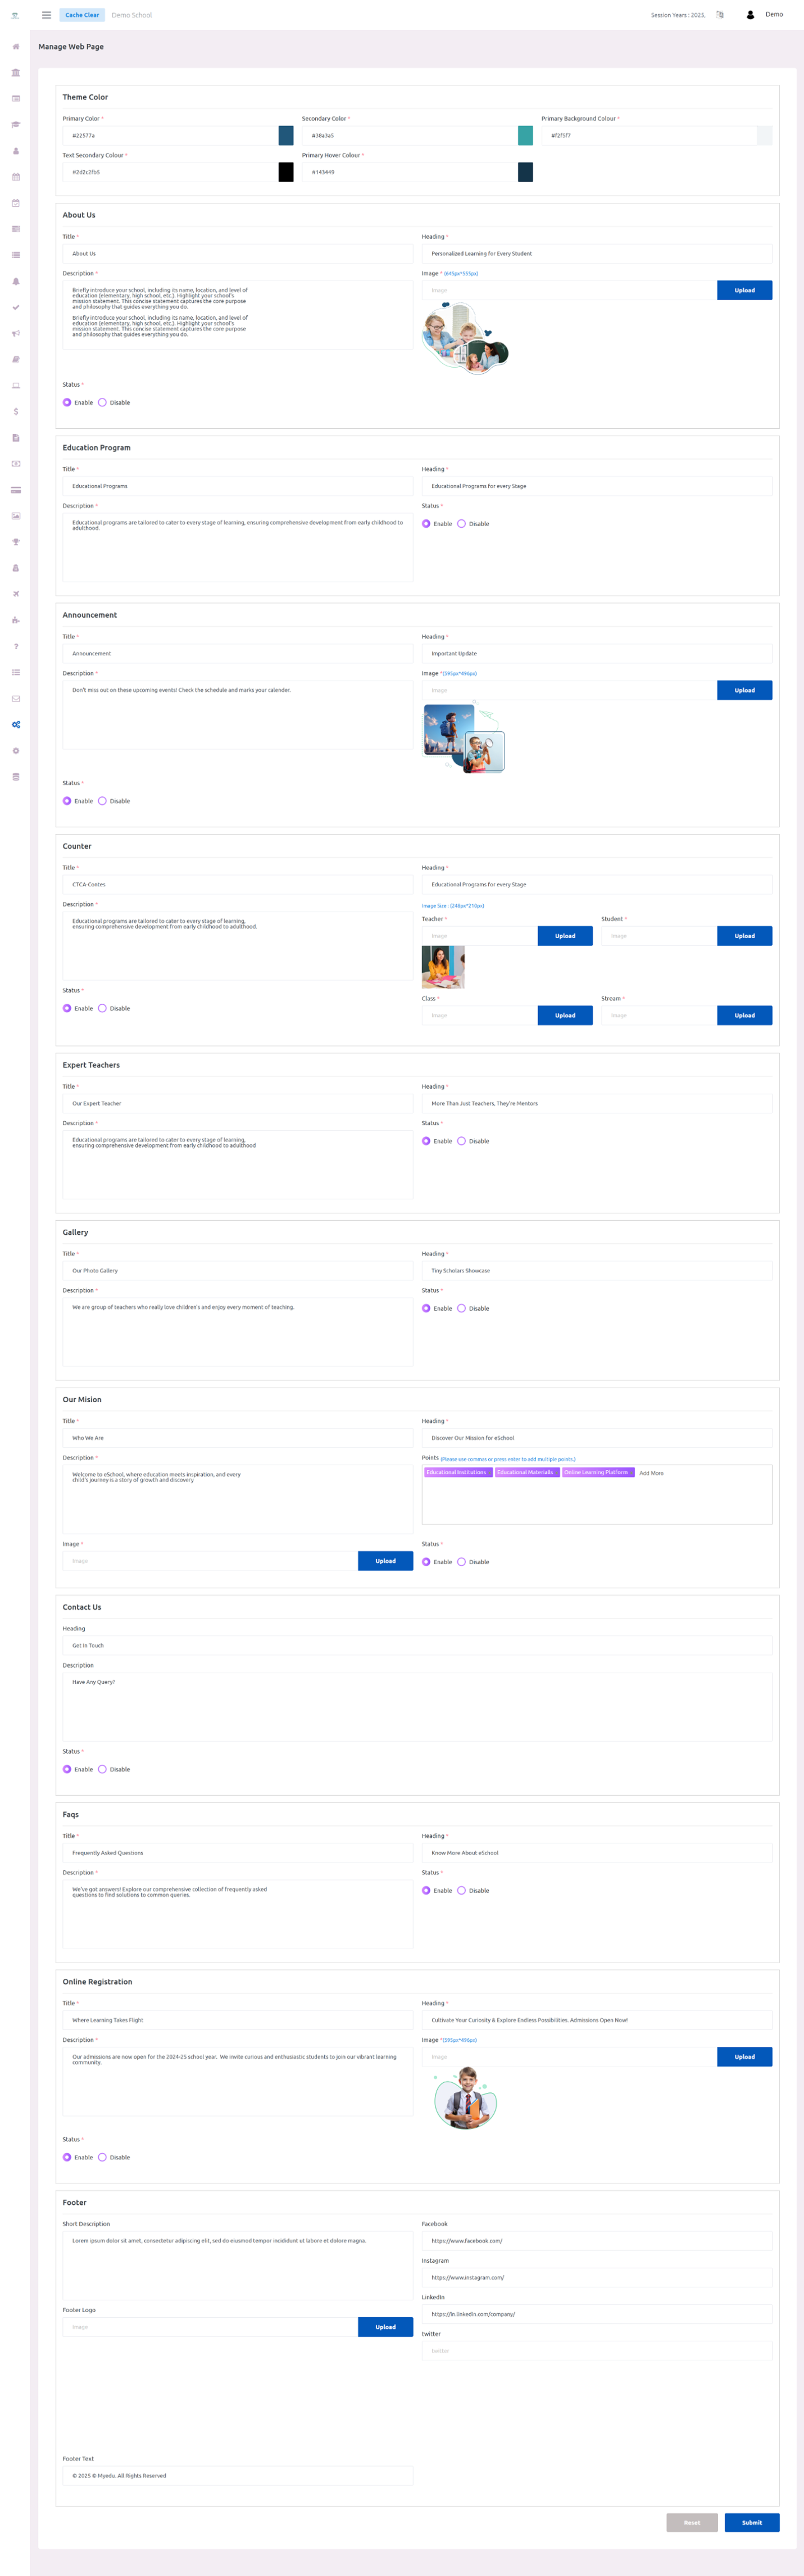The image size is (804, 2576).
Task: Upload an image for About Us
Action: pos(744,291)
